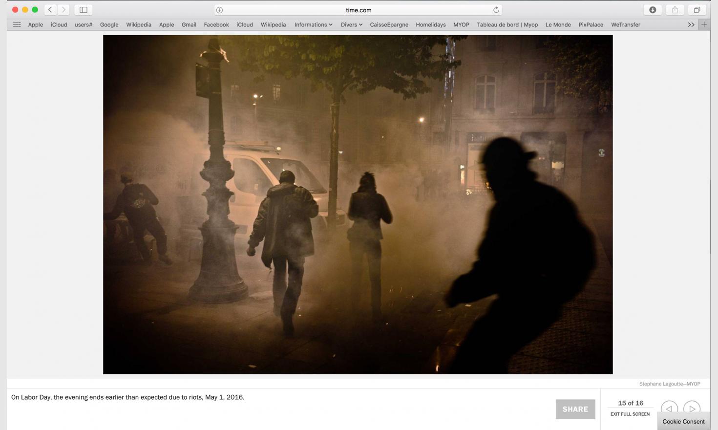Open the Downloads button in toolbar
Viewport: 718px width, 430px height.
(653, 10)
